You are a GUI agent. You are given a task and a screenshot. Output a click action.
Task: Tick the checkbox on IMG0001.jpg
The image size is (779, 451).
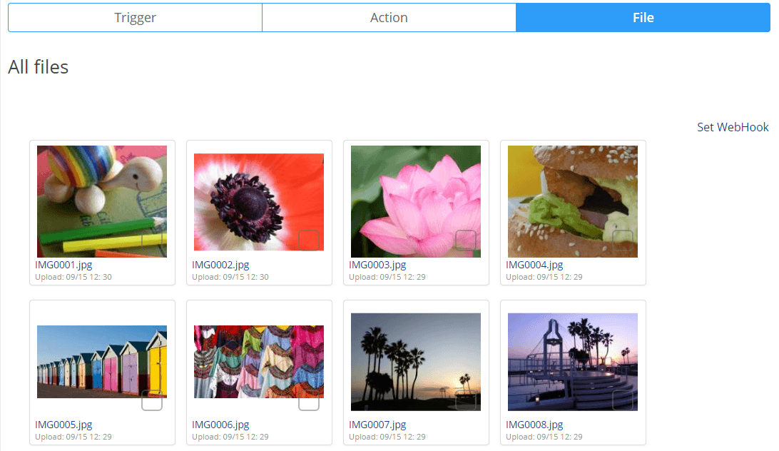[152, 240]
